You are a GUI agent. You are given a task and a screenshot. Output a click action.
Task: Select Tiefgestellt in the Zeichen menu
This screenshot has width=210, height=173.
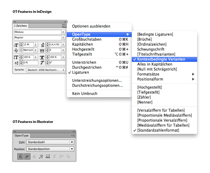(99, 54)
